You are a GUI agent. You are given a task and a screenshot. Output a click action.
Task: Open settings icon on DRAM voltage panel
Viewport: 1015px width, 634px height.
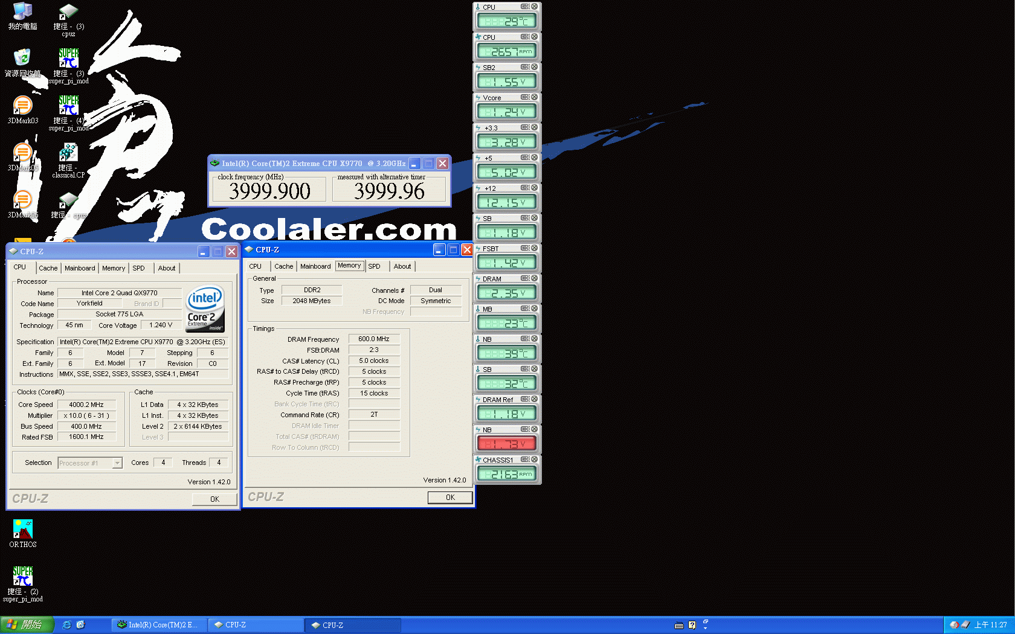(525, 278)
